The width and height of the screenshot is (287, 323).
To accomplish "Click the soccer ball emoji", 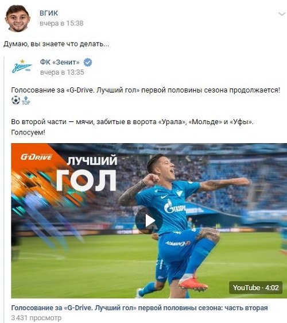I will [15, 101].
